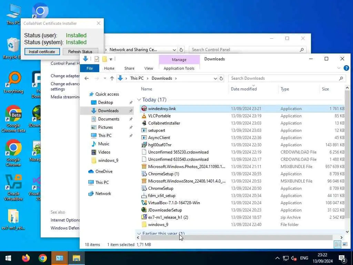Open Internet Options link in Control Panel
The height and width of the screenshot is (265, 353).
[x=65, y=220]
